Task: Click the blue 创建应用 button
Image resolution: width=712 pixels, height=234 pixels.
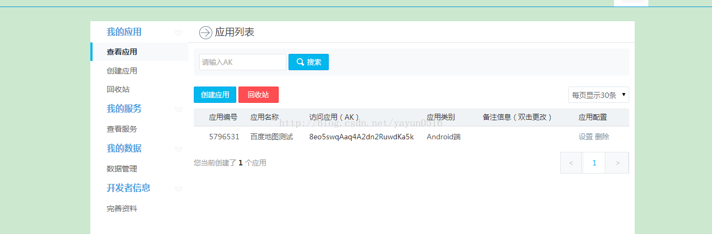Action: coord(215,95)
